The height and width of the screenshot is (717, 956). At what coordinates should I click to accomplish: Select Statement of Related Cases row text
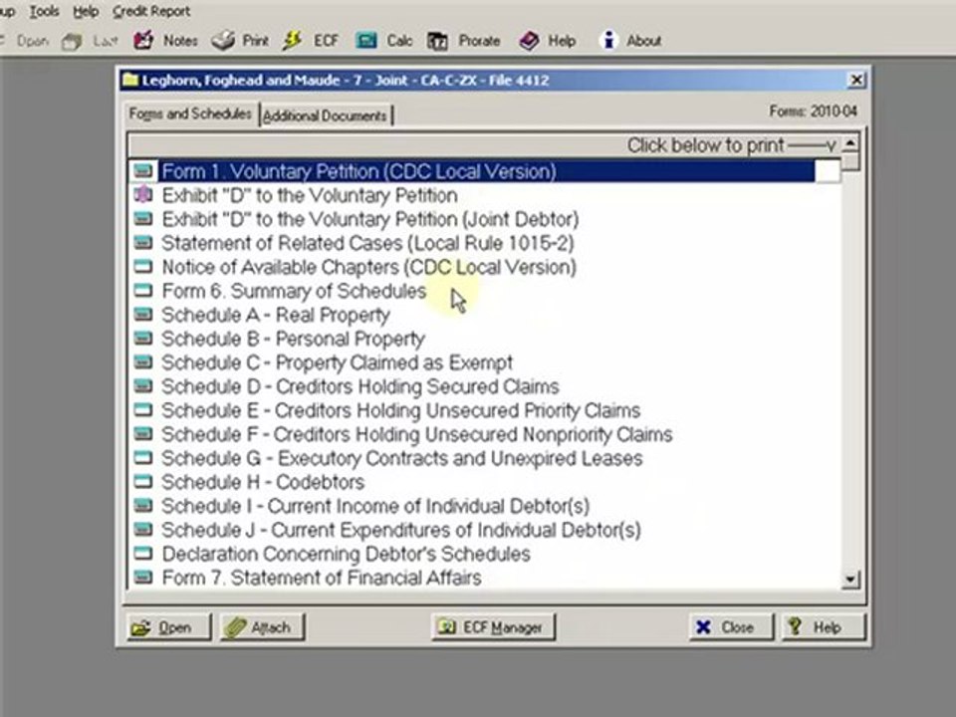[x=367, y=243]
